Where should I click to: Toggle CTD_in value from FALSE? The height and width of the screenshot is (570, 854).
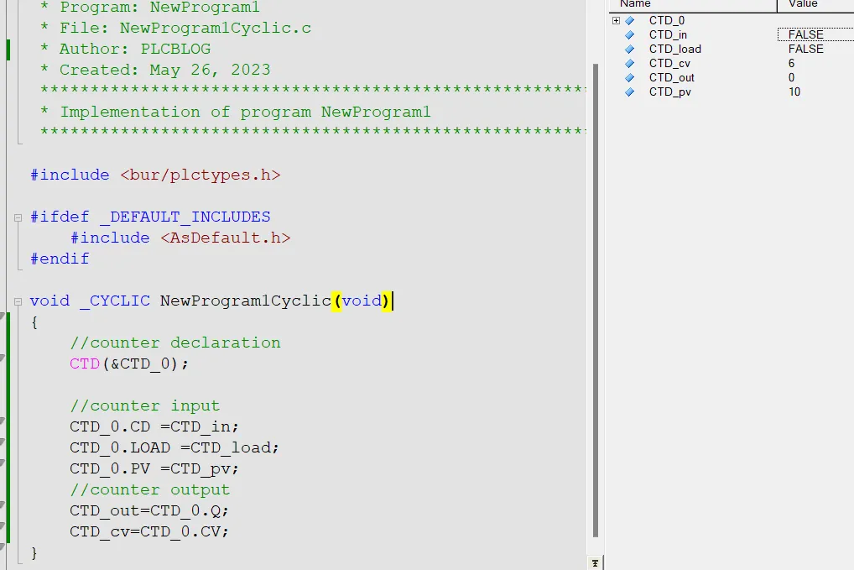[x=804, y=34]
